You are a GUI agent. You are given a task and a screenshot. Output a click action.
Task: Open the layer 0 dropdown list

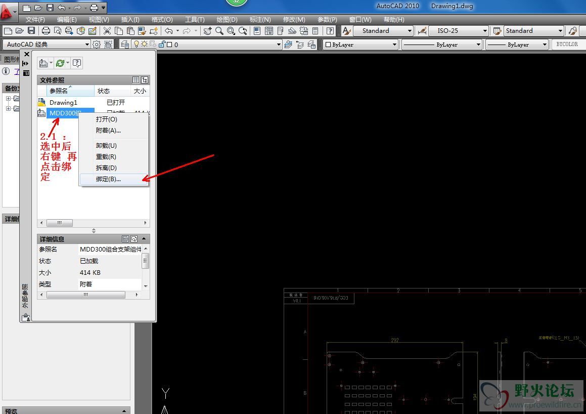(279, 45)
